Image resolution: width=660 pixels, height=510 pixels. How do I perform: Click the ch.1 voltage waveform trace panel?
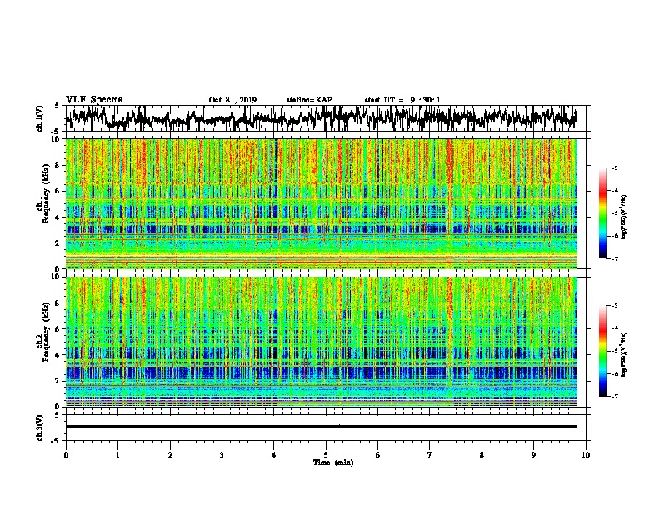pos(325,118)
